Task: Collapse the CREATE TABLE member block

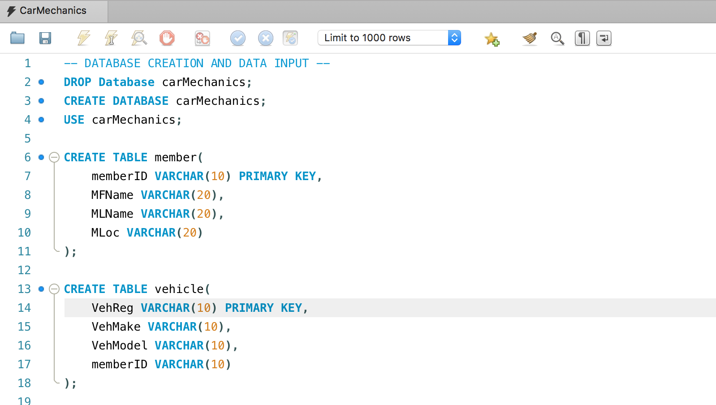Action: click(x=54, y=157)
